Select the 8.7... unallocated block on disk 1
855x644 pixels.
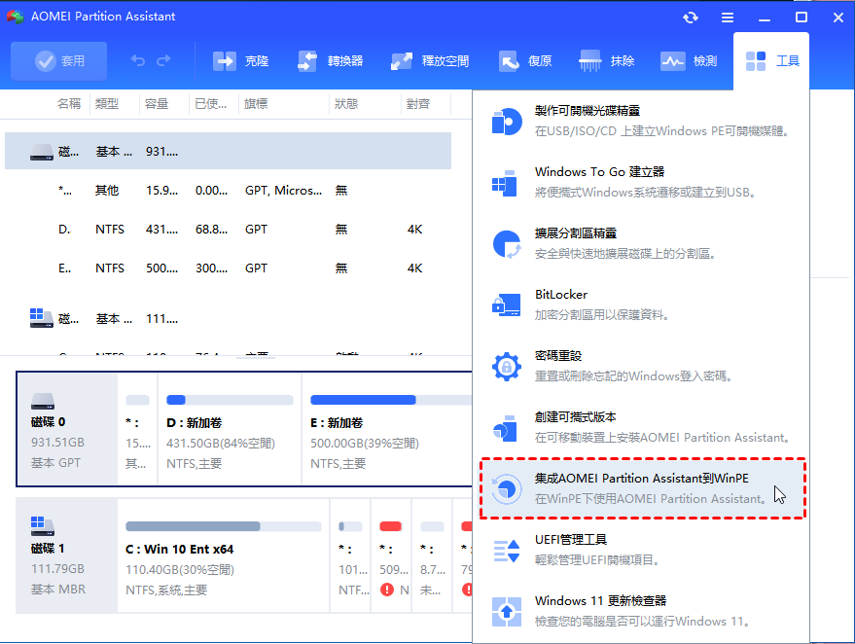[x=433, y=555]
